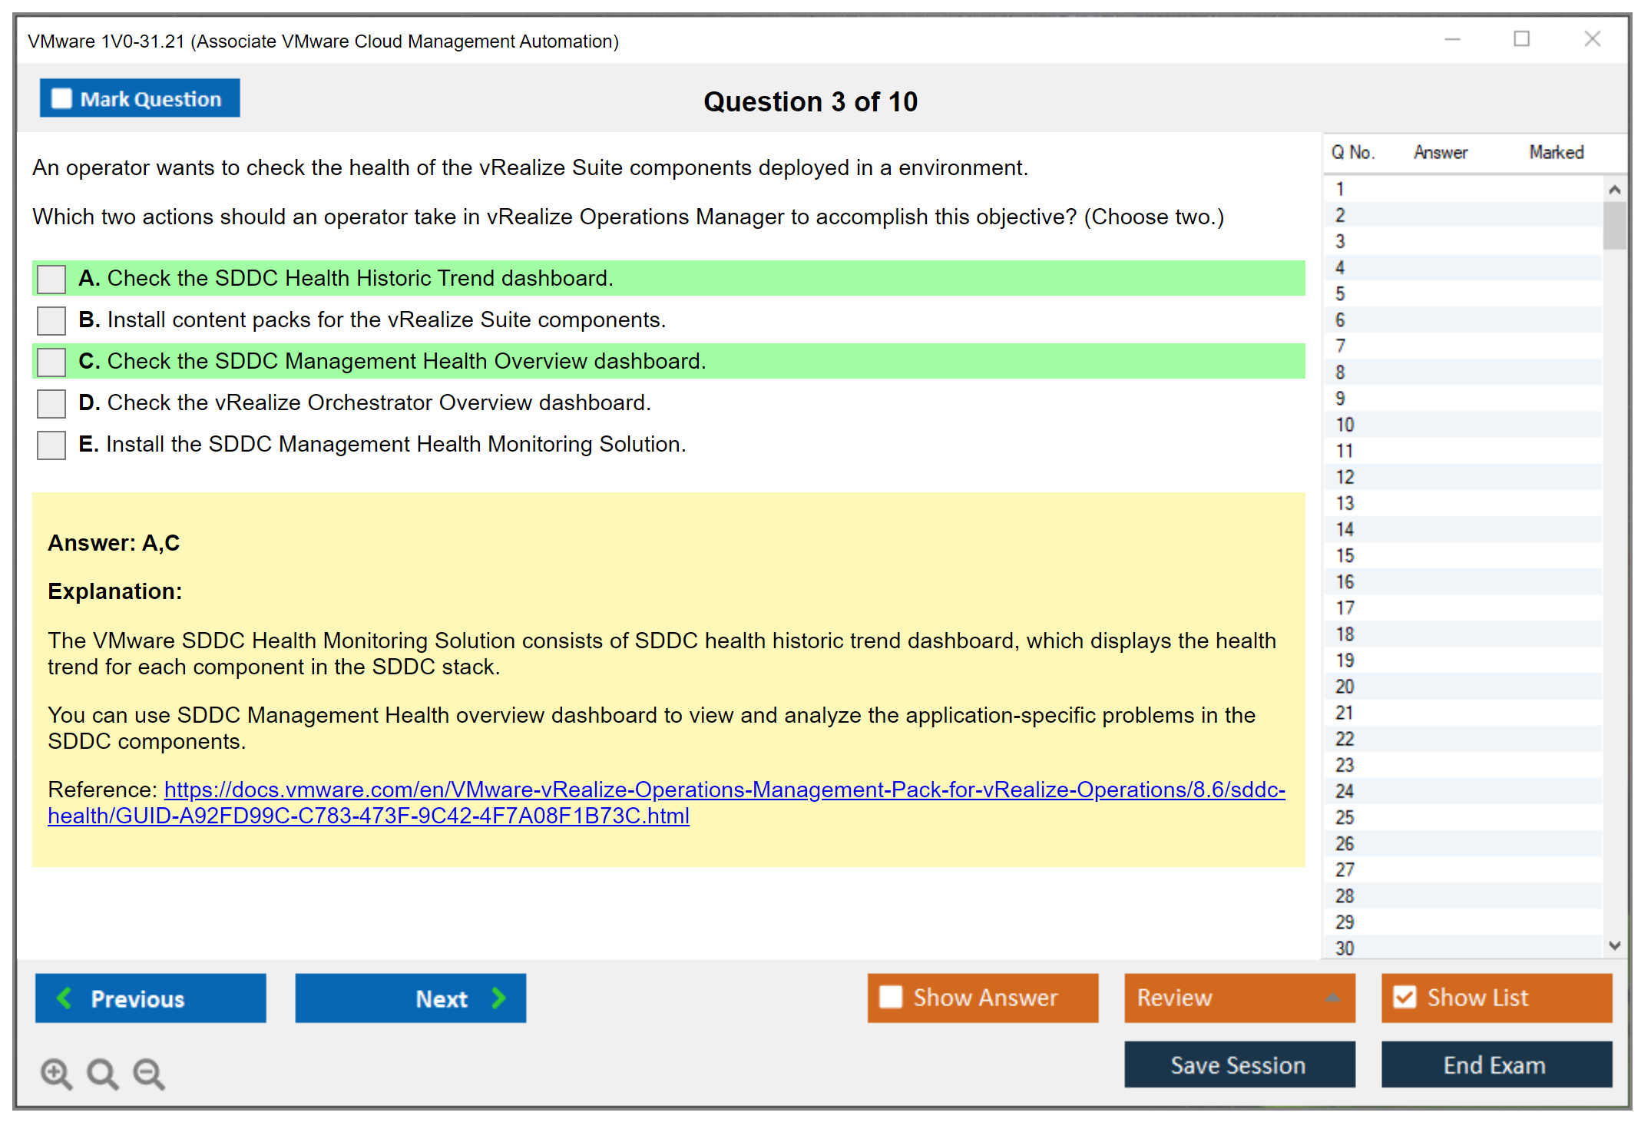Click the green Next arrow icon
Viewport: 1651px width, 1129px height.
[x=498, y=998]
